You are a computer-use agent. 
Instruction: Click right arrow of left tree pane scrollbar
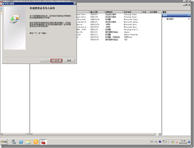click(x=28, y=134)
